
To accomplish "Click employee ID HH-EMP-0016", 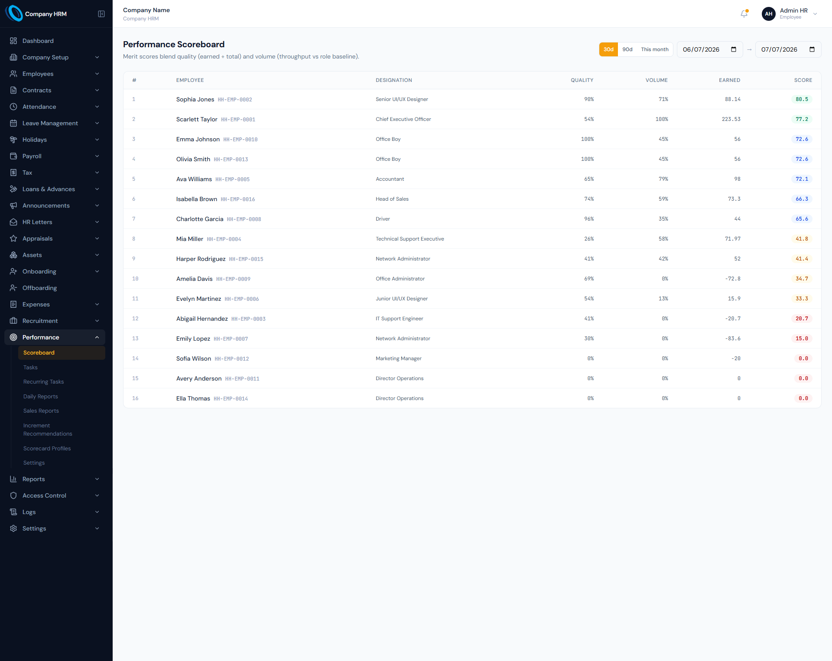I will click(238, 199).
